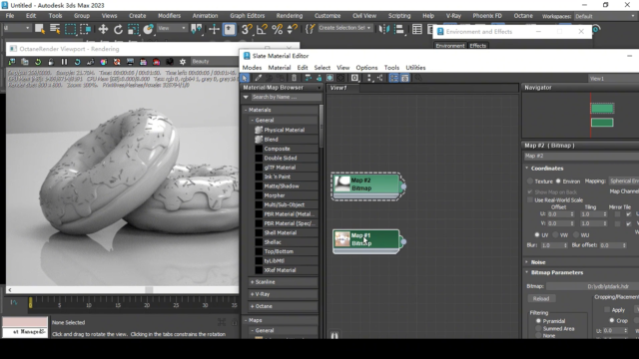Click the Align tool icon
This screenshot has width=639, height=359.
(399, 29)
